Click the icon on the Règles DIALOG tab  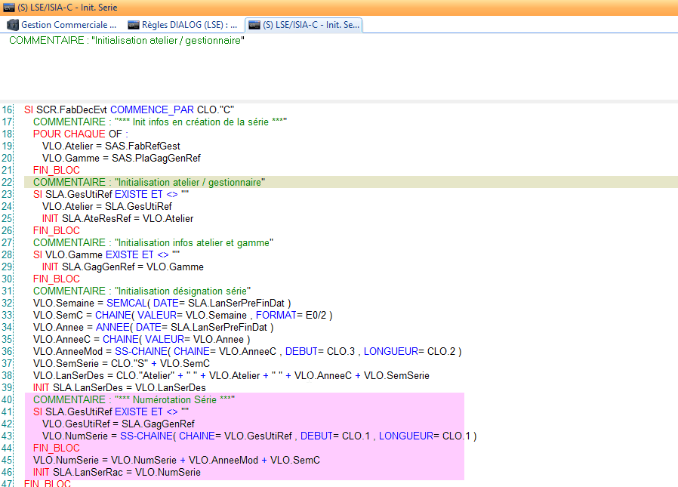tap(132, 24)
